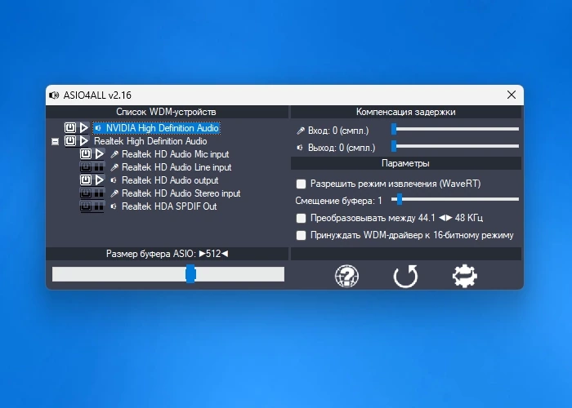Click the Список WDM-устройств header
The width and height of the screenshot is (572, 408).
coord(167,112)
